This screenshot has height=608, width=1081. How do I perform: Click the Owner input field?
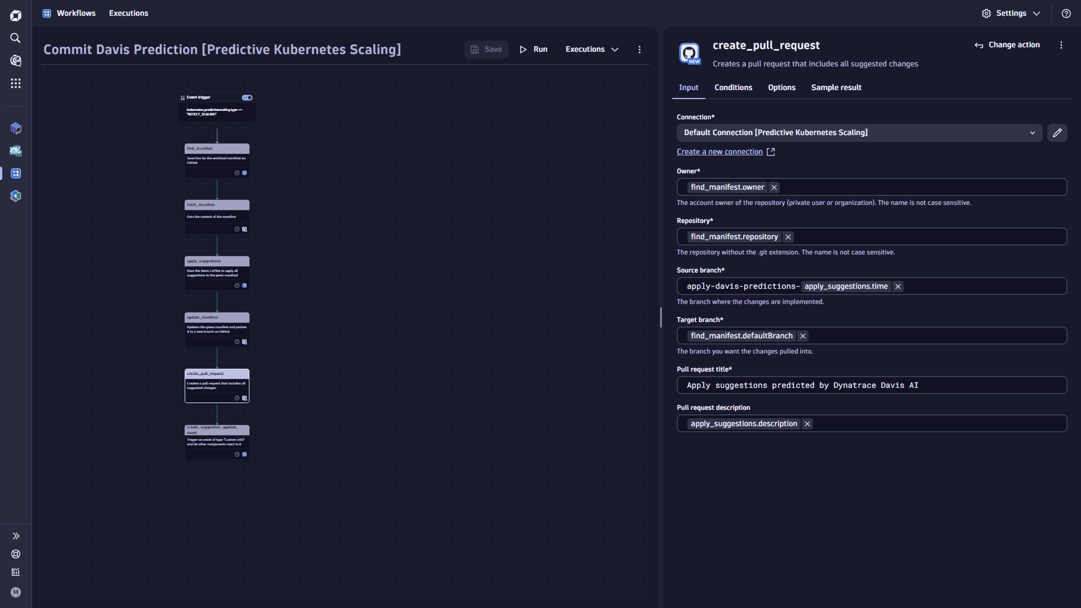(x=872, y=187)
